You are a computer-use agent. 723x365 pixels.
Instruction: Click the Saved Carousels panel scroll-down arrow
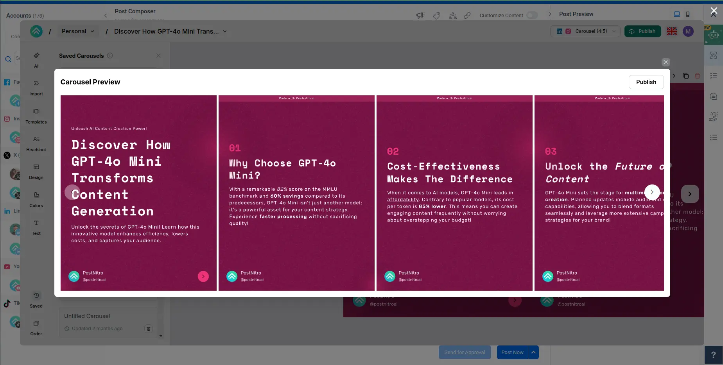coord(161,336)
